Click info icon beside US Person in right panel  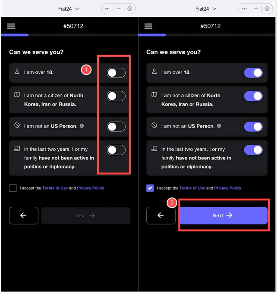tap(219, 126)
